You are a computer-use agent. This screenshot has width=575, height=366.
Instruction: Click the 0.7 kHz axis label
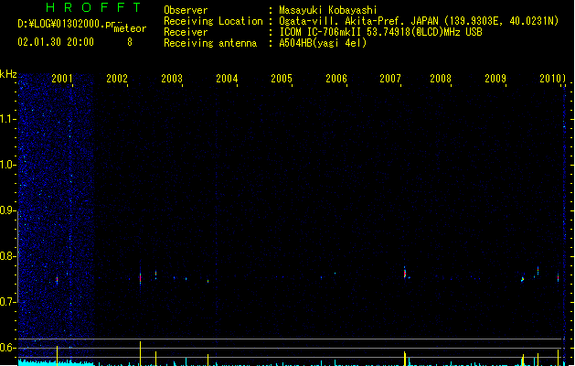[7, 302]
